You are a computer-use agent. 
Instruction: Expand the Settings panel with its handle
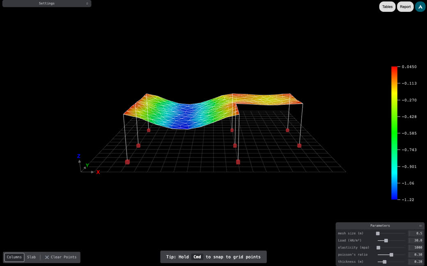(x=87, y=4)
